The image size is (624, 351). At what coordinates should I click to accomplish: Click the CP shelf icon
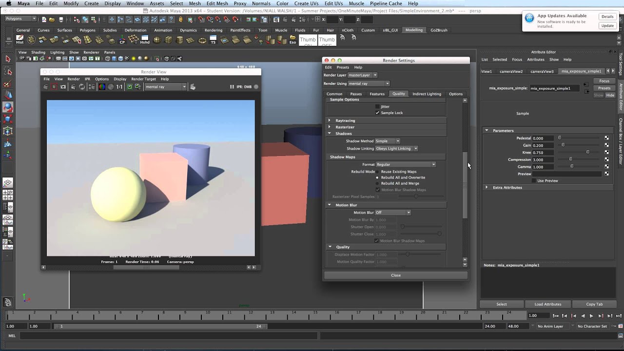coord(122,39)
